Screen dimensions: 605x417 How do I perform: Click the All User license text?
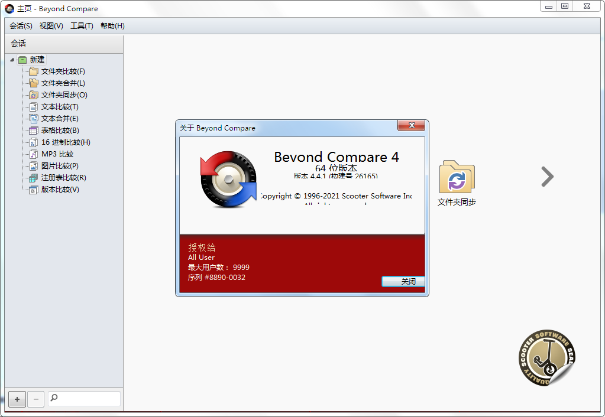click(x=201, y=258)
